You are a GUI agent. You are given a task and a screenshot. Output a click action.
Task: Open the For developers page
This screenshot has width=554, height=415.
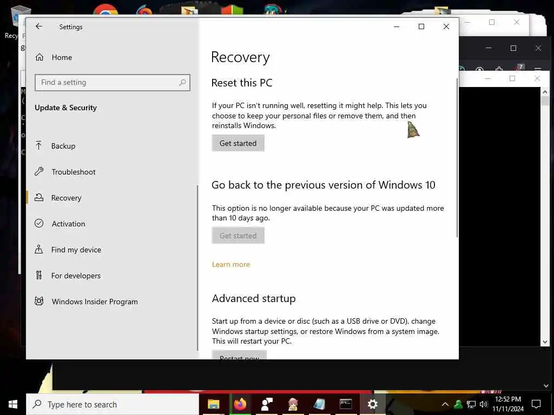pyautogui.click(x=76, y=276)
